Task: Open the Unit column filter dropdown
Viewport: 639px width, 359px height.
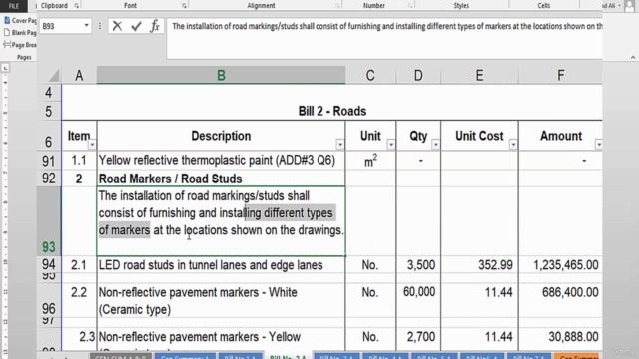Action: [391, 144]
